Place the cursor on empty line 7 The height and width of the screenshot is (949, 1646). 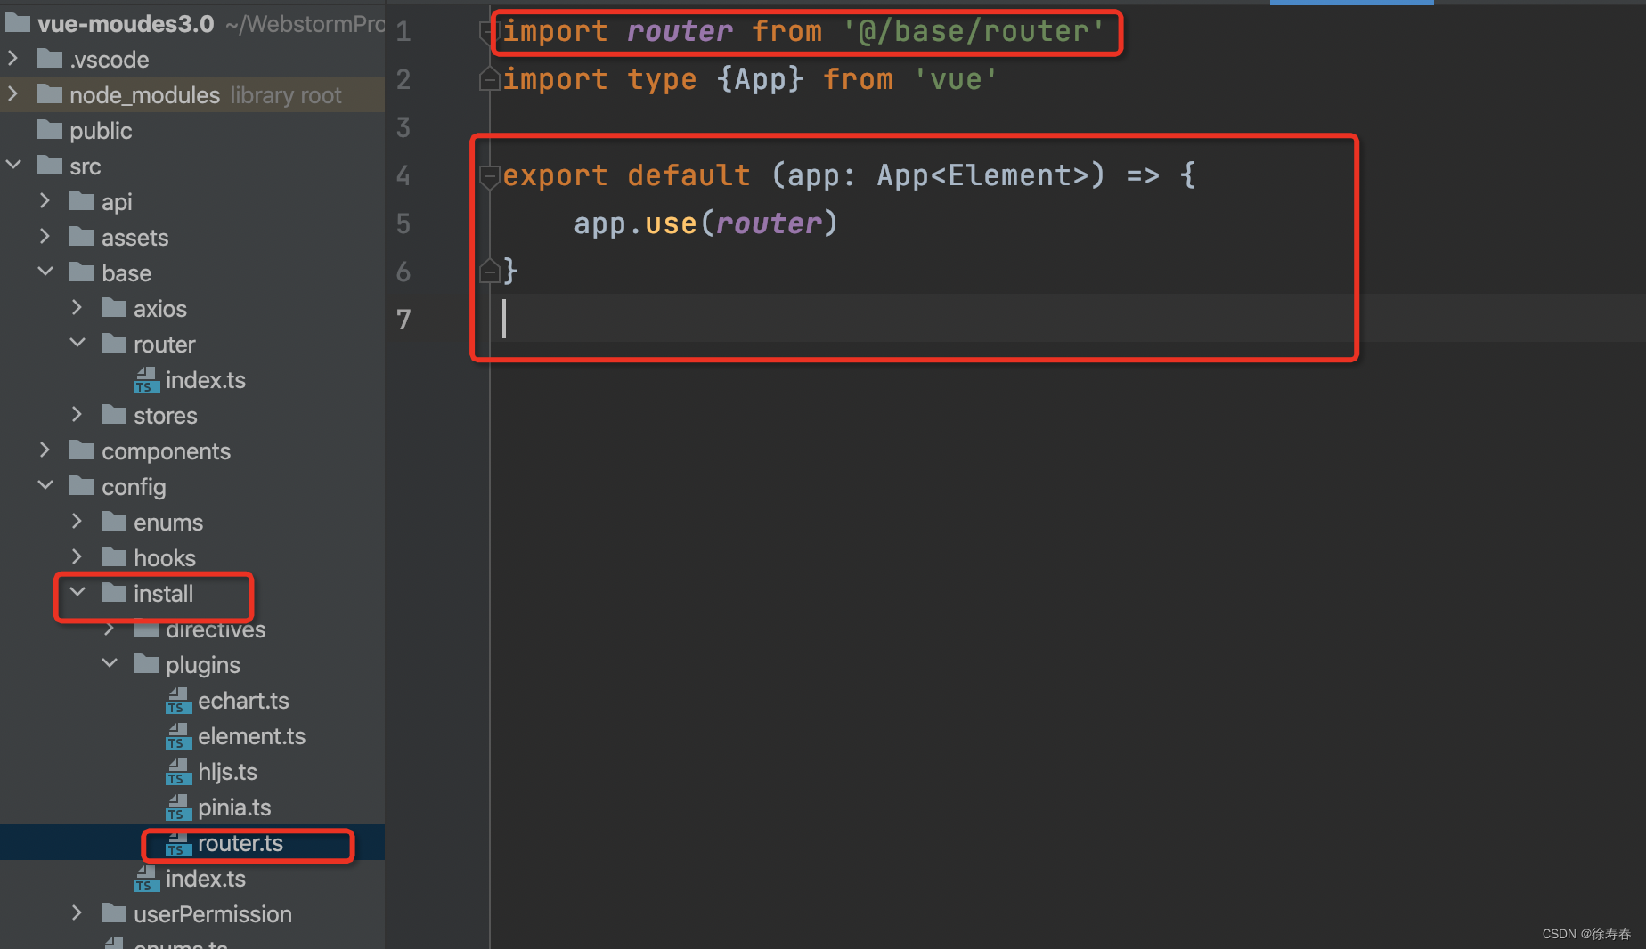click(x=1067, y=318)
